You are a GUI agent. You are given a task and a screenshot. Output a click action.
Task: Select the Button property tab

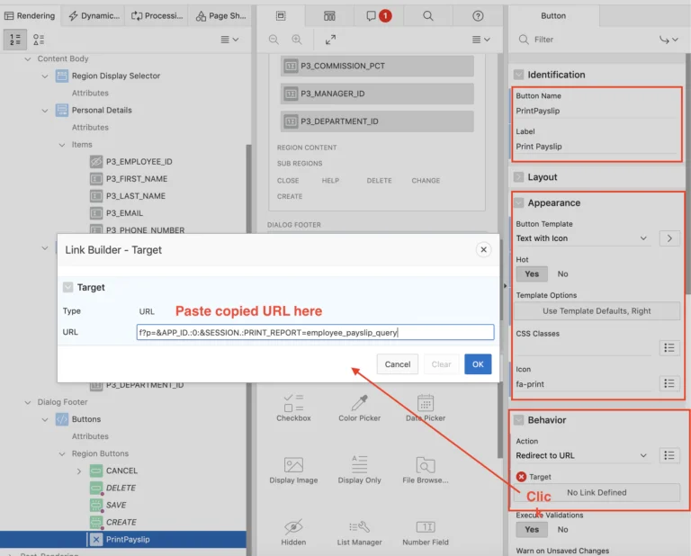(x=553, y=16)
